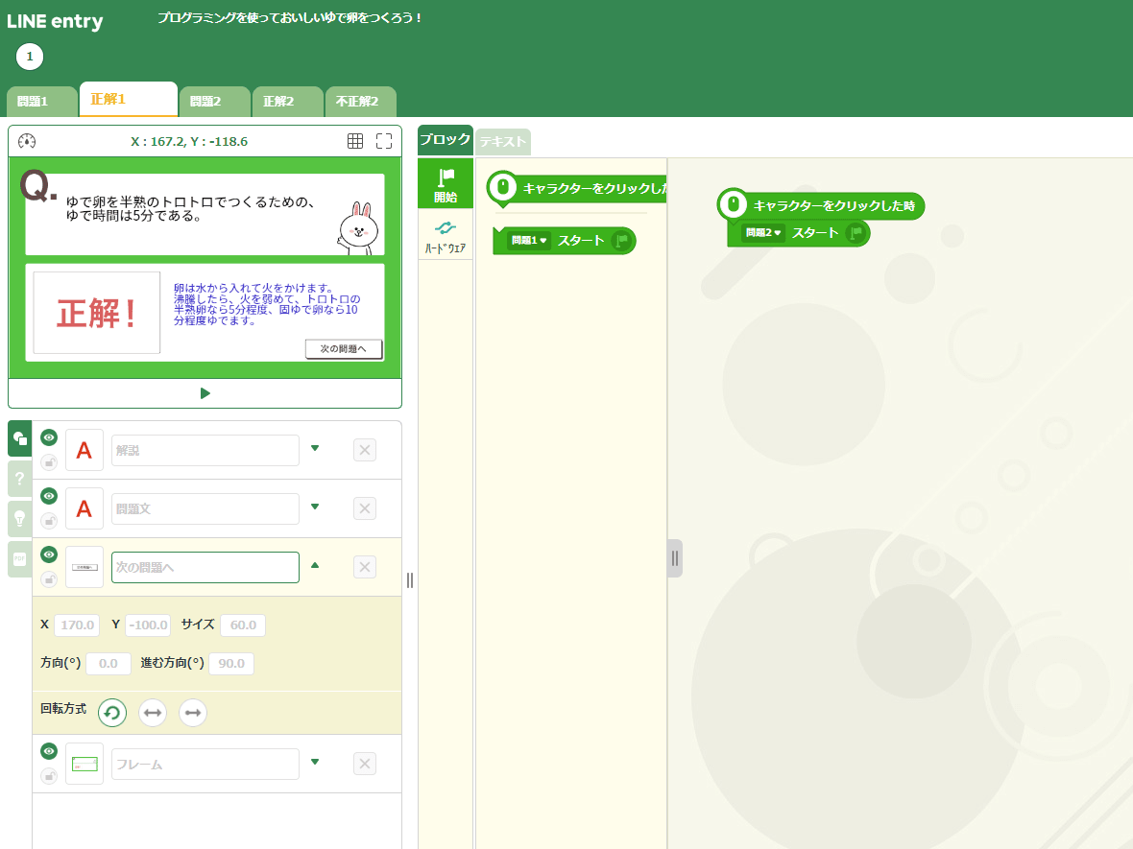Switch to the 問題1 scene tab
Image resolution: width=1133 pixels, height=849 pixels.
(x=42, y=102)
